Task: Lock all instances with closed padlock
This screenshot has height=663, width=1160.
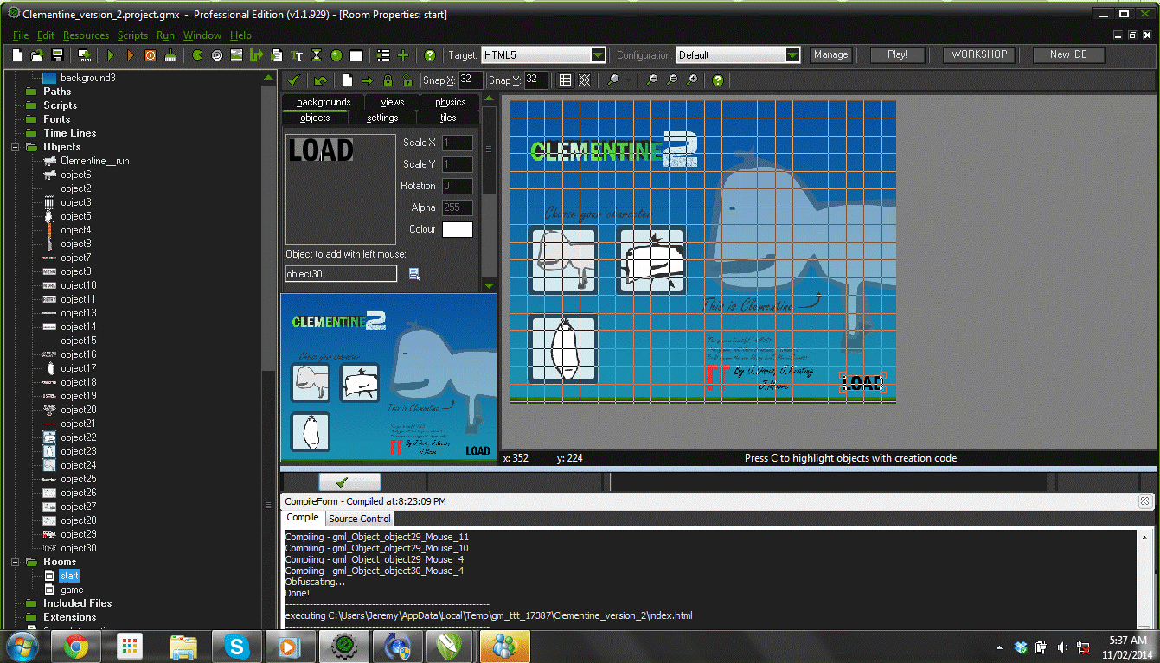Action: (388, 80)
